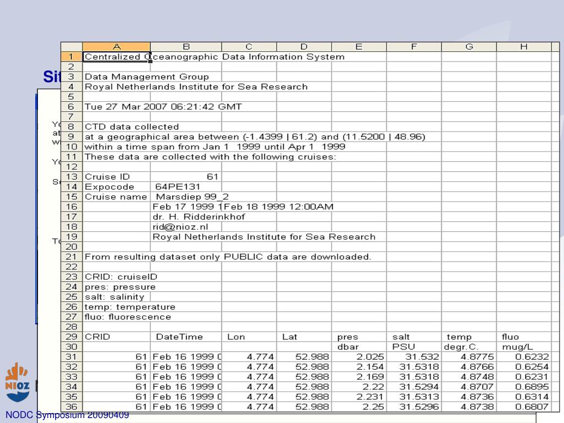Click 'Royal Netherlands Institute for Sea Research' in row 4
The height and width of the screenshot is (423, 564).
[x=196, y=87]
